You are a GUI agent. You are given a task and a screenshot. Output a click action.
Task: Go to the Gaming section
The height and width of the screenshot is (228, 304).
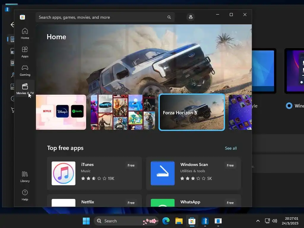[x=25, y=70]
